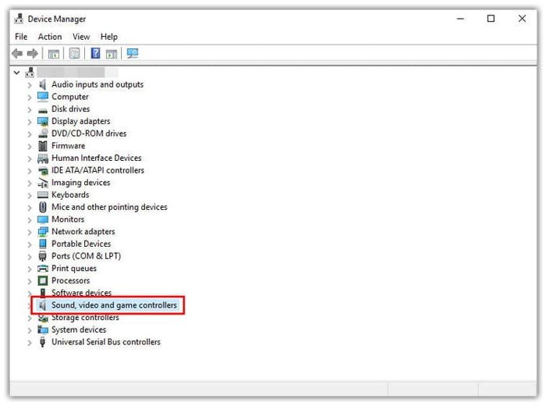Image resolution: width=546 pixels, height=406 pixels.
Task: Select the 'Human Interface Devices' label
Action: point(97,158)
